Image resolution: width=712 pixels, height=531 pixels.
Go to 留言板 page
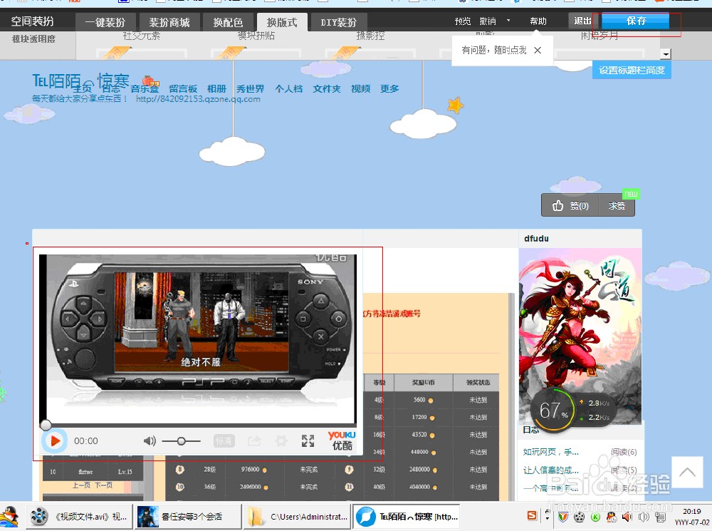coord(183,88)
